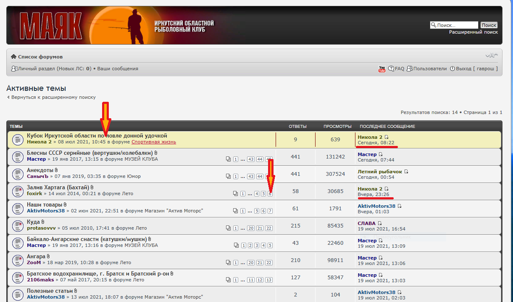
Task: Click the font size change icon
Action: (492, 56)
